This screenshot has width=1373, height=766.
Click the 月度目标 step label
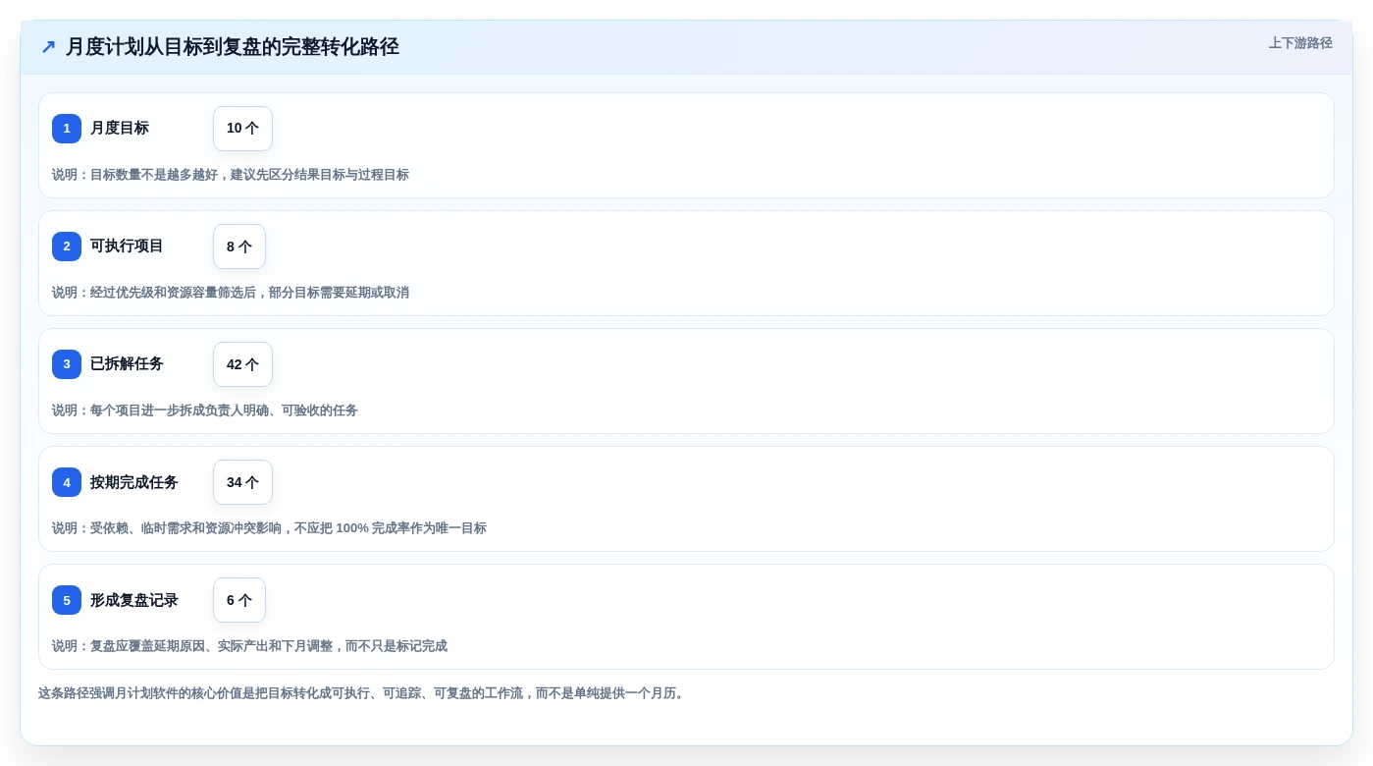[x=120, y=129]
